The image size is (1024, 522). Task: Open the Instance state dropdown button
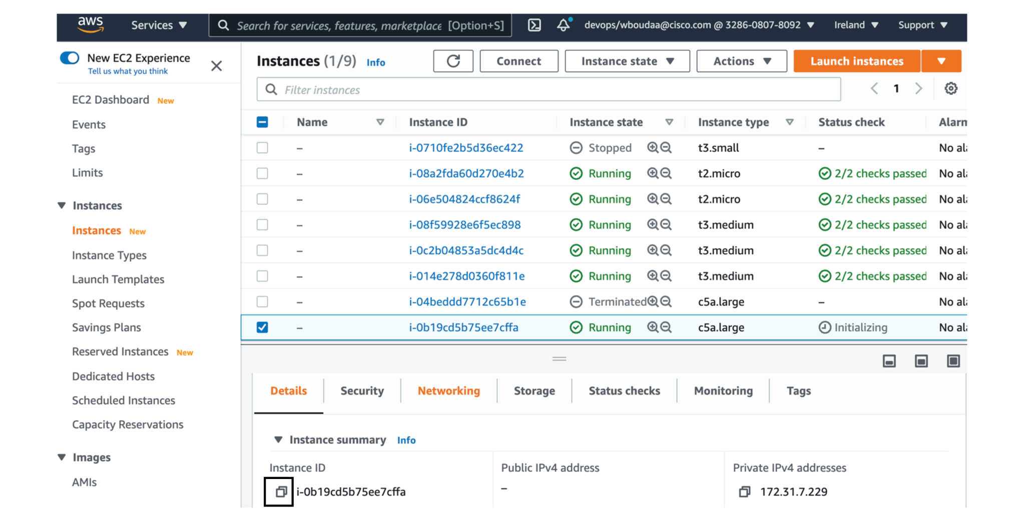click(x=628, y=61)
